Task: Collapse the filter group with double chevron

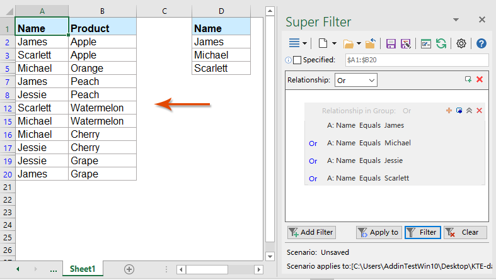Action: point(469,111)
